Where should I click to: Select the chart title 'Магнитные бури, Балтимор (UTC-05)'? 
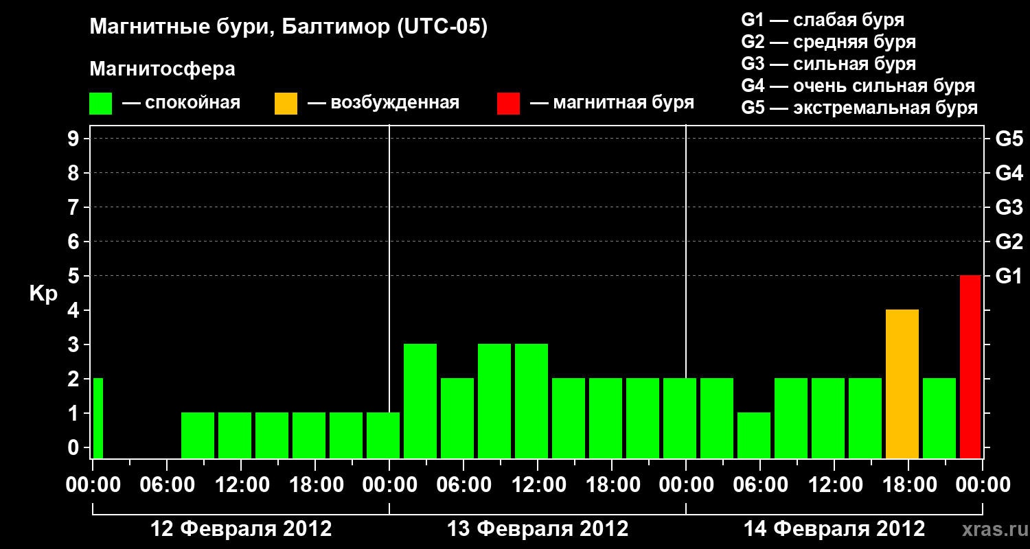pos(288,27)
